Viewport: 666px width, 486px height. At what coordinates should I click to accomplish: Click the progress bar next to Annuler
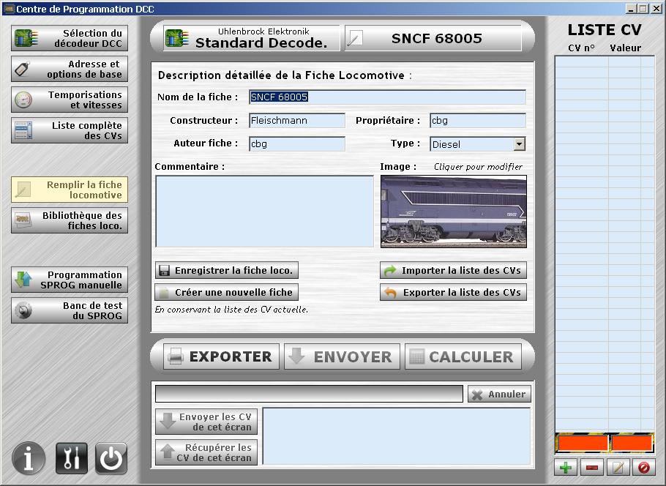(309, 394)
